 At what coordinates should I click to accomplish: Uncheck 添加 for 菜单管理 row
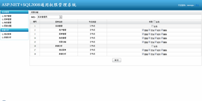(149, 34)
